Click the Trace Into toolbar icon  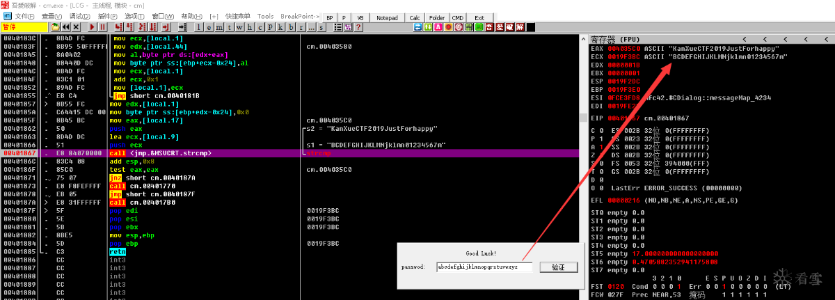[142, 27]
